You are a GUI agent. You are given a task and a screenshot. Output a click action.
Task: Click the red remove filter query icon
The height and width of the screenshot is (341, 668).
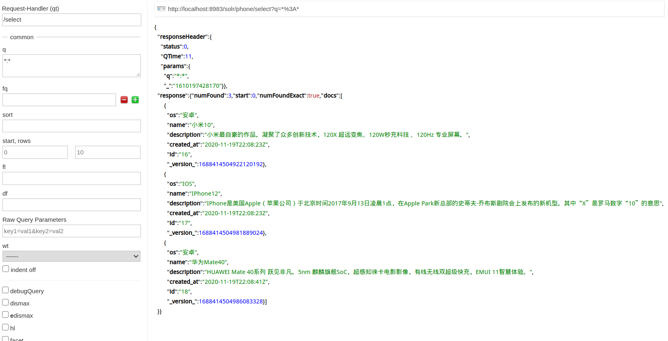click(x=124, y=100)
